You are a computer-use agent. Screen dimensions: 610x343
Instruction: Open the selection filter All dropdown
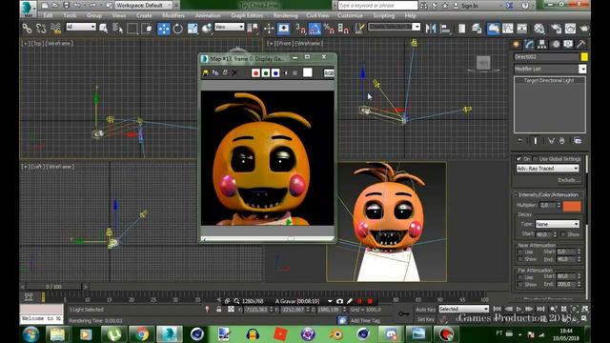pyautogui.click(x=81, y=27)
